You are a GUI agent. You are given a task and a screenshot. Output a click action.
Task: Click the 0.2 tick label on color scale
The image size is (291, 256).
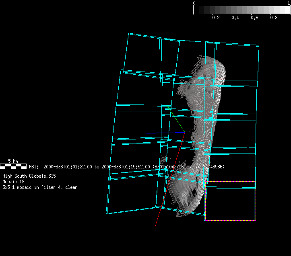[x=216, y=18]
